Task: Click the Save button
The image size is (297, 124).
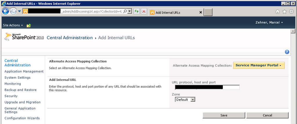Action: (x=224, y=115)
